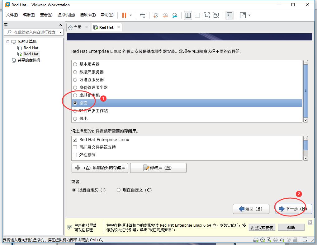Collapse the 我的计算机 tree node

[8, 42]
